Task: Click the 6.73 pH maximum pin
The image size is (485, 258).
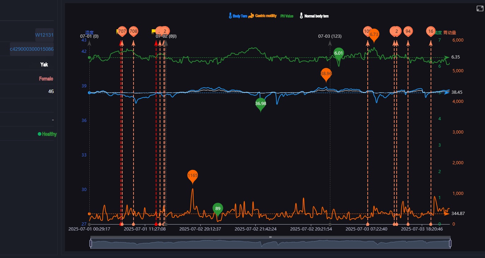Action: click(x=374, y=35)
